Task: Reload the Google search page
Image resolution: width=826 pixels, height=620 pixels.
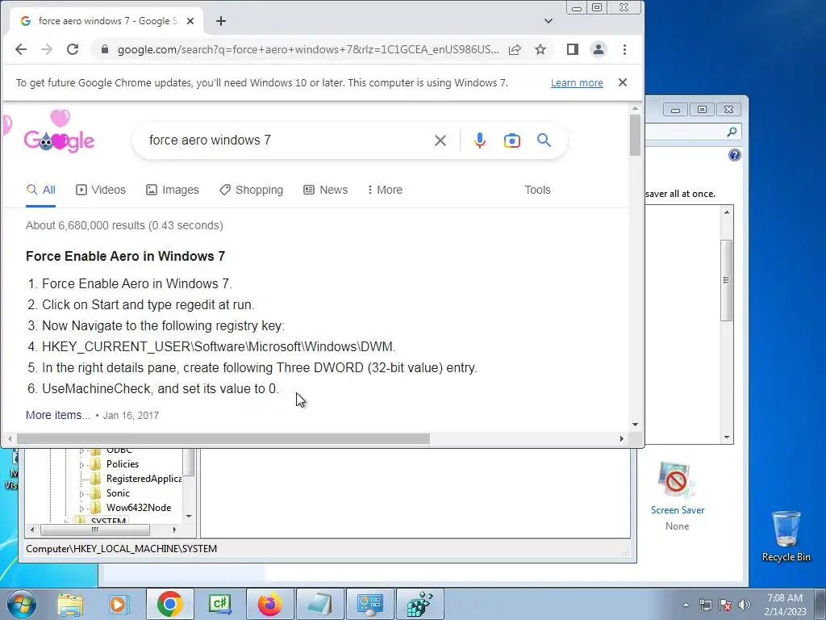Action: click(73, 49)
